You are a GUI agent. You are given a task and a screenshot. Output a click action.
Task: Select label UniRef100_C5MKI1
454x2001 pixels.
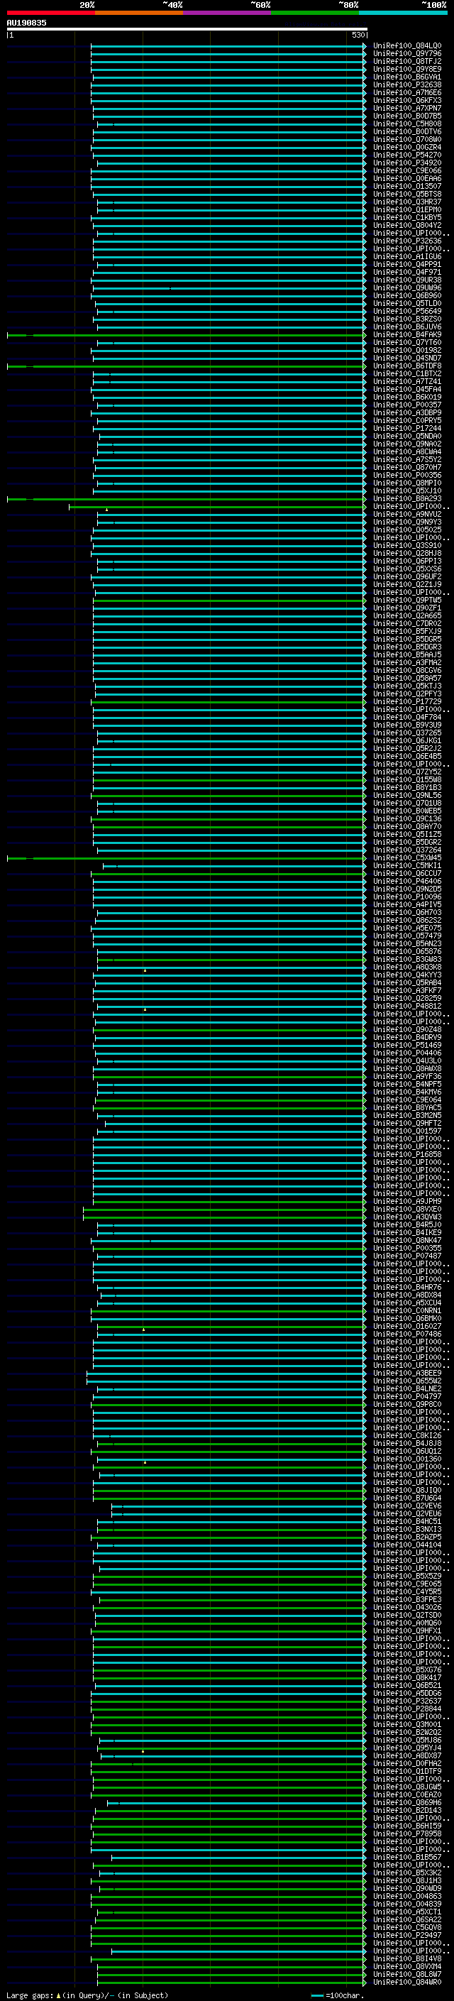click(407, 865)
